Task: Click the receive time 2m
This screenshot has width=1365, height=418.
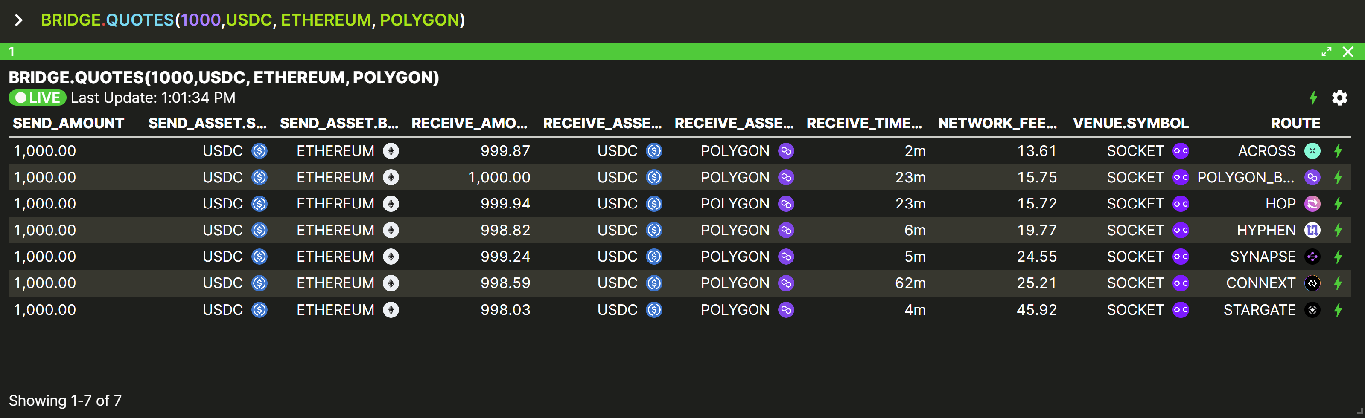Action: click(915, 151)
